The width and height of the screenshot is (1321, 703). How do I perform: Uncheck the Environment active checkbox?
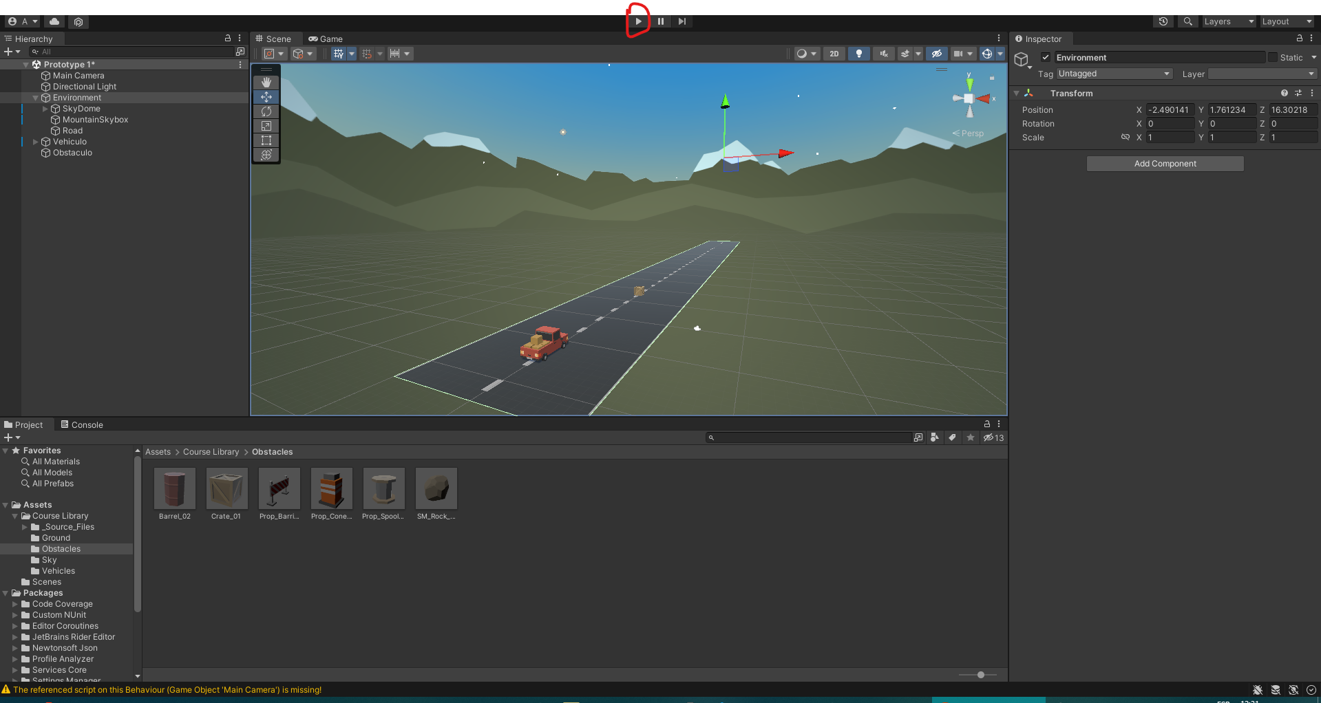coord(1046,58)
